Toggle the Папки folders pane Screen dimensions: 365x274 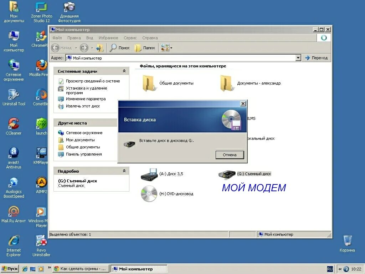coord(145,48)
